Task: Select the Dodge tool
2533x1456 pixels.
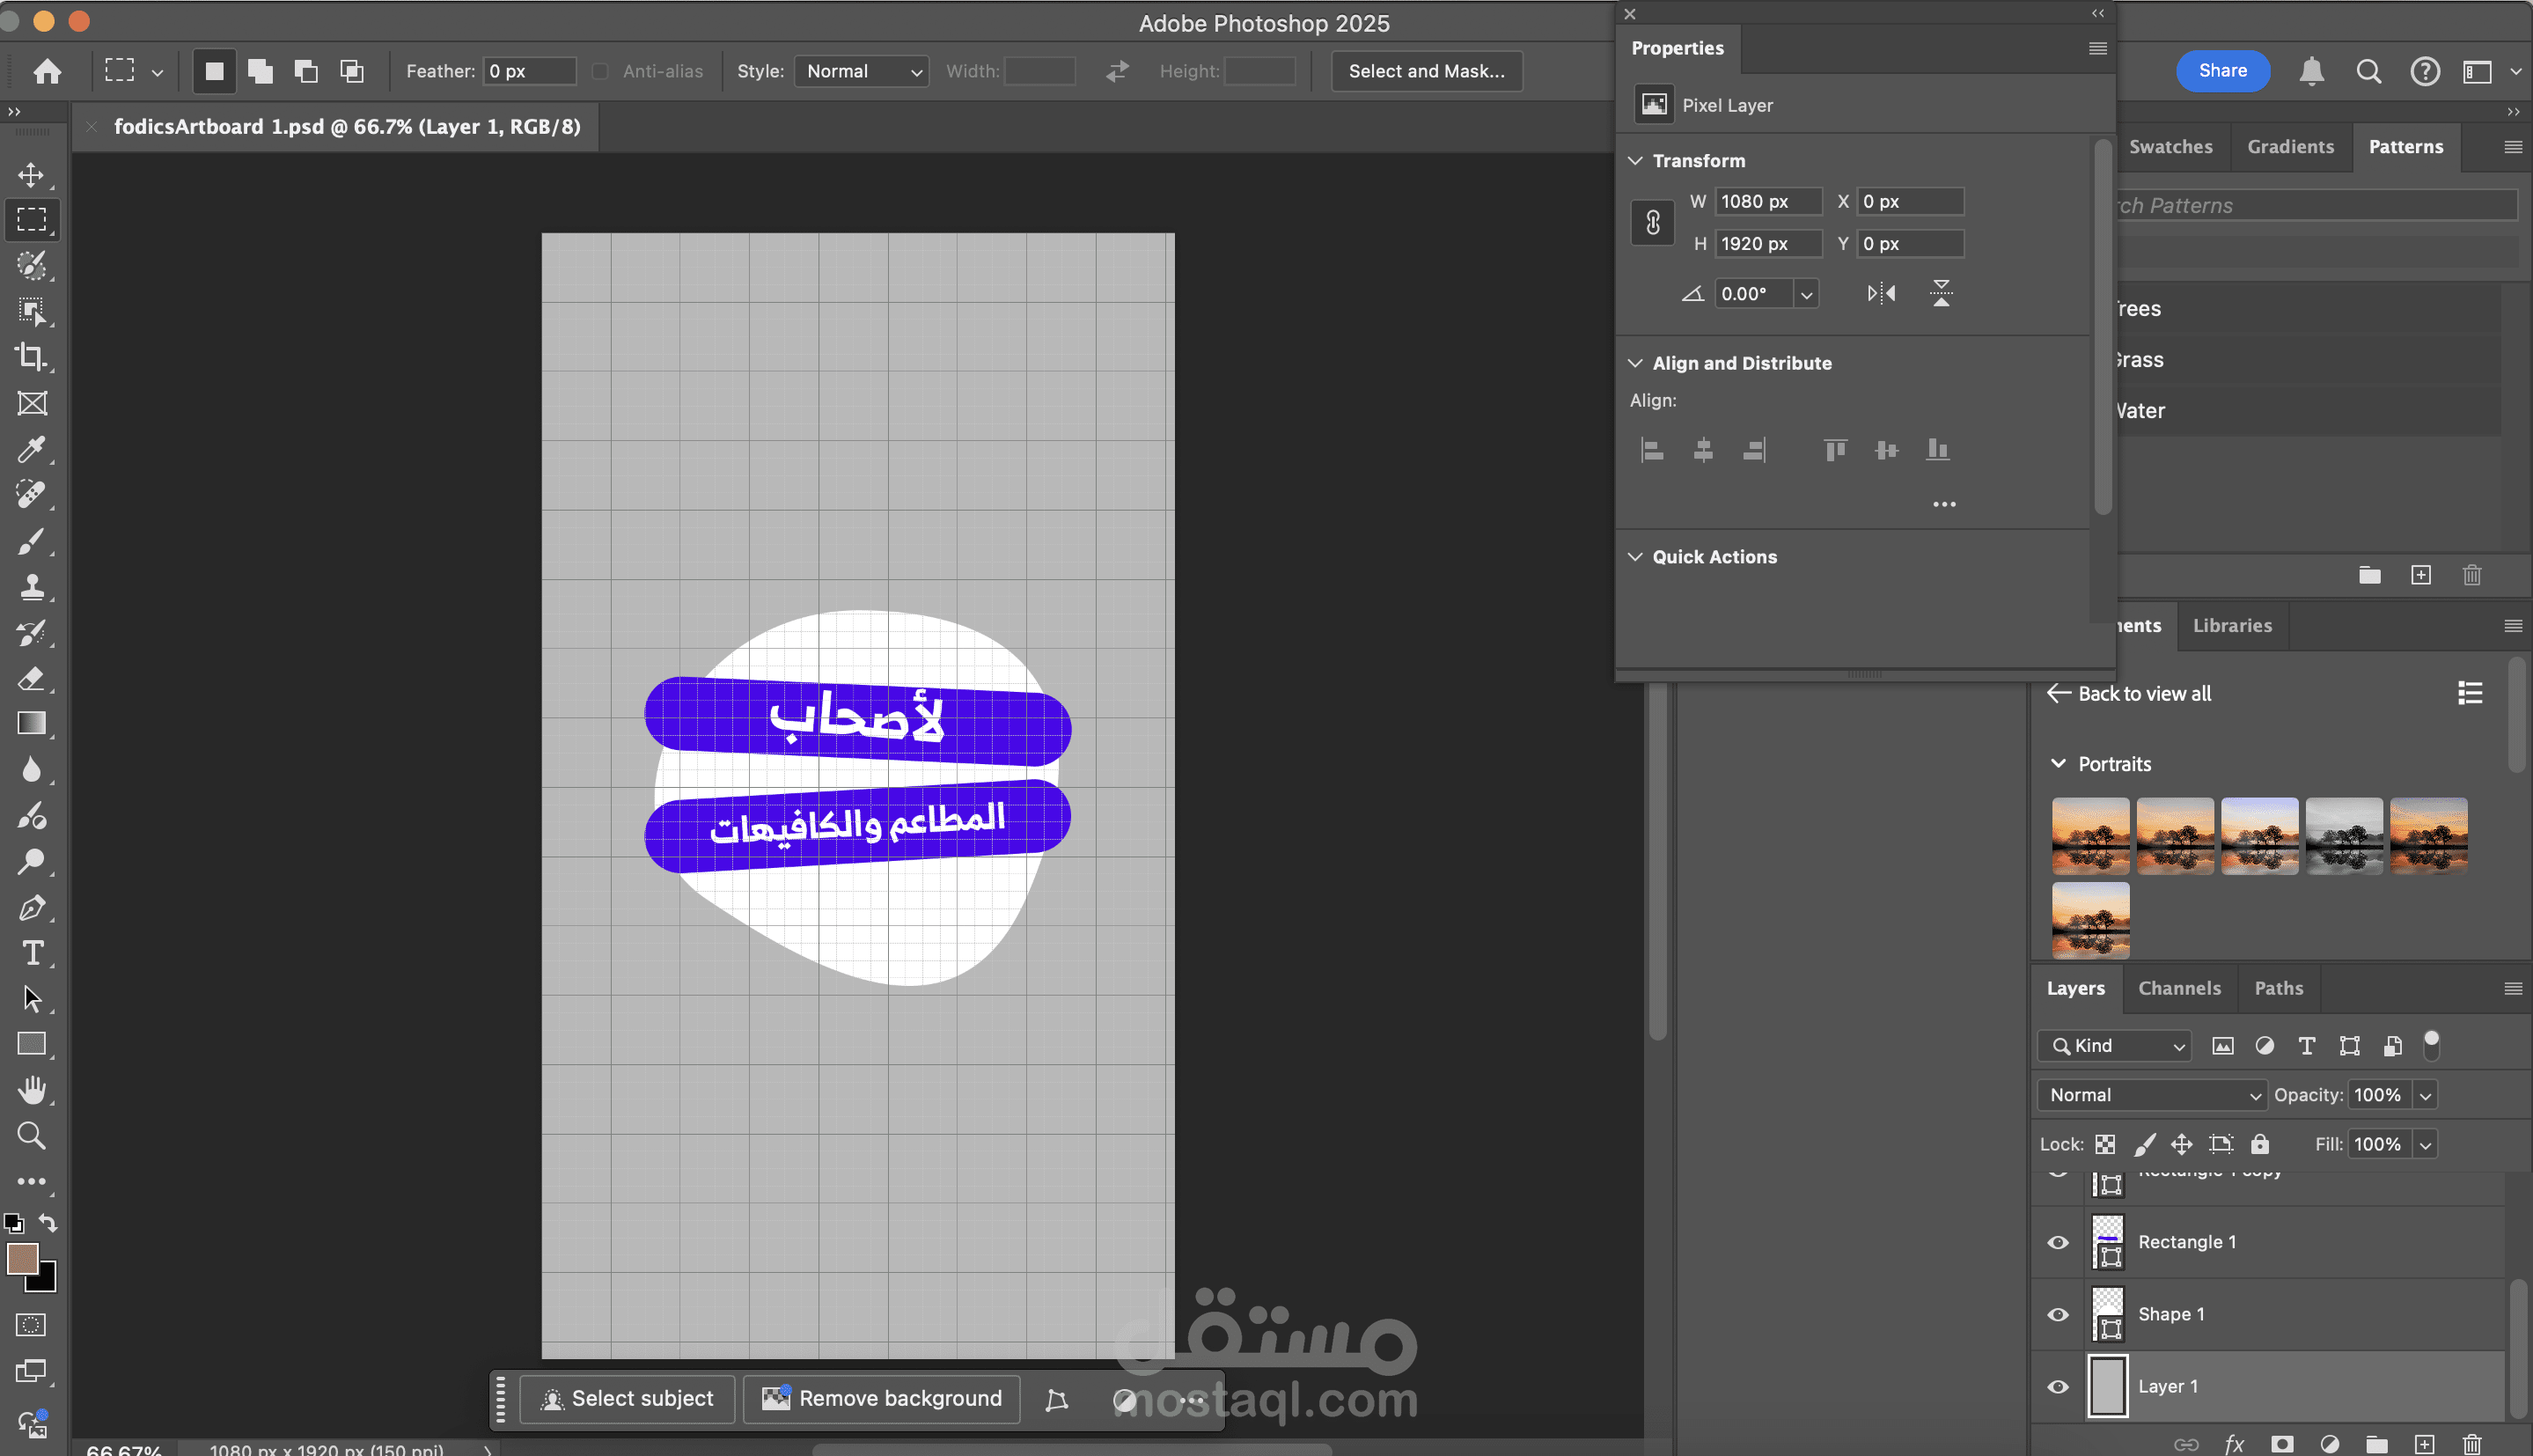Action: tap(31, 861)
